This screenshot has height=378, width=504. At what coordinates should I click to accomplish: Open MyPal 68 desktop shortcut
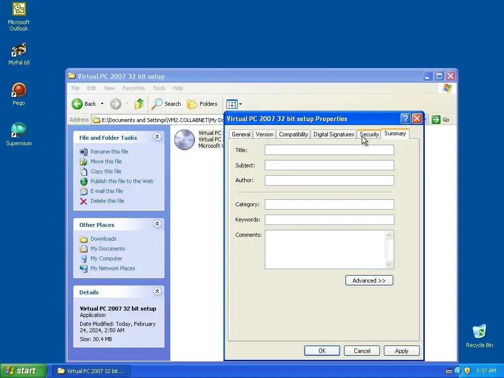pos(19,54)
